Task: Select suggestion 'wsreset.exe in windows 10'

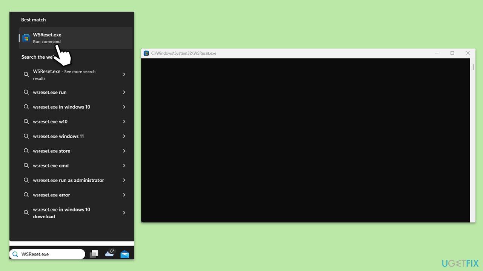Action: pos(75,107)
